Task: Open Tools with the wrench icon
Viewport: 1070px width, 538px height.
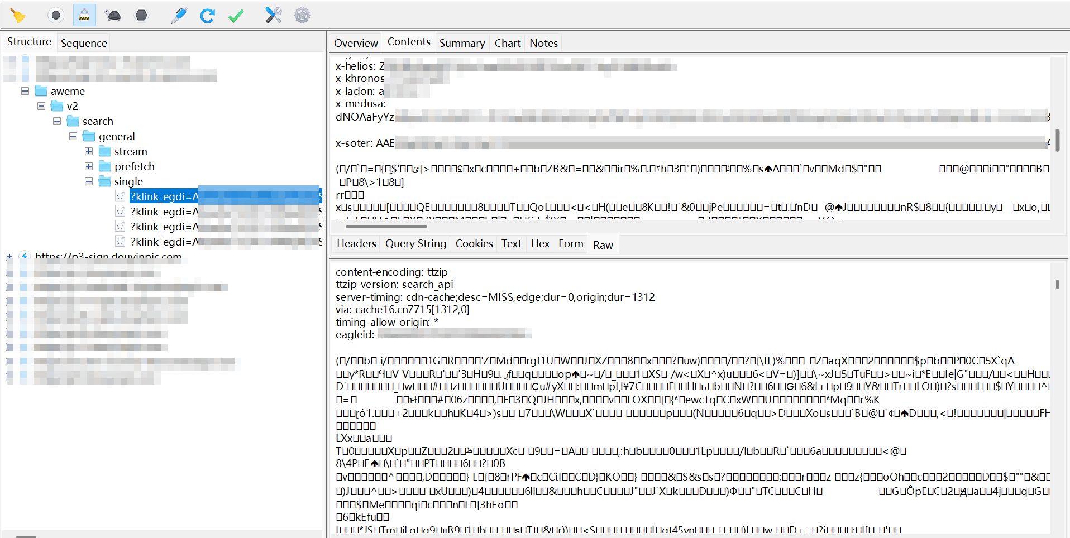Action: click(x=274, y=16)
